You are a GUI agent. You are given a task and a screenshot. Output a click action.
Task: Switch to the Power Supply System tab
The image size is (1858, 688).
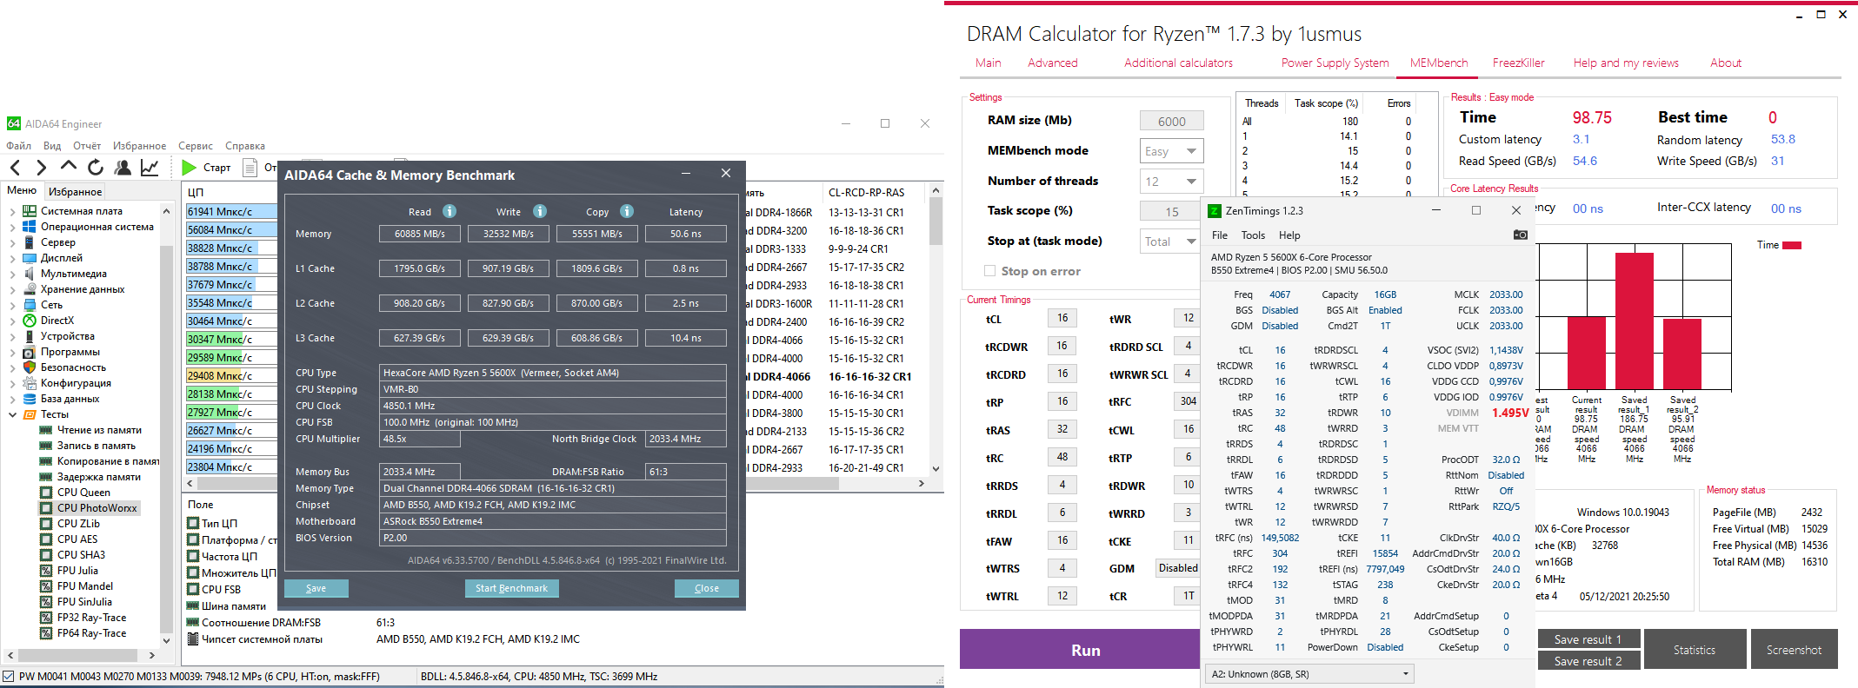click(1335, 63)
